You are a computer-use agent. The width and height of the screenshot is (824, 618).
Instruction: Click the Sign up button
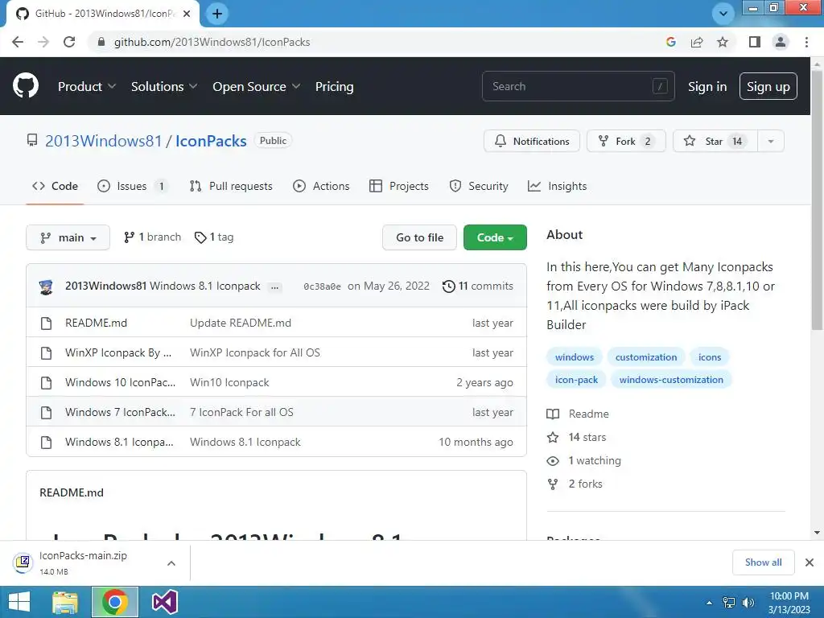click(768, 87)
